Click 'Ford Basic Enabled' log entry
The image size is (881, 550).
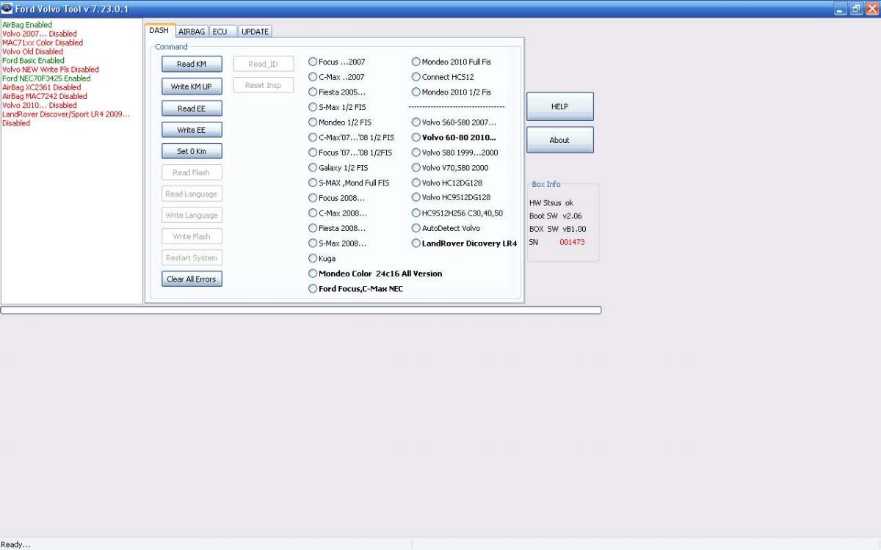pyautogui.click(x=34, y=60)
